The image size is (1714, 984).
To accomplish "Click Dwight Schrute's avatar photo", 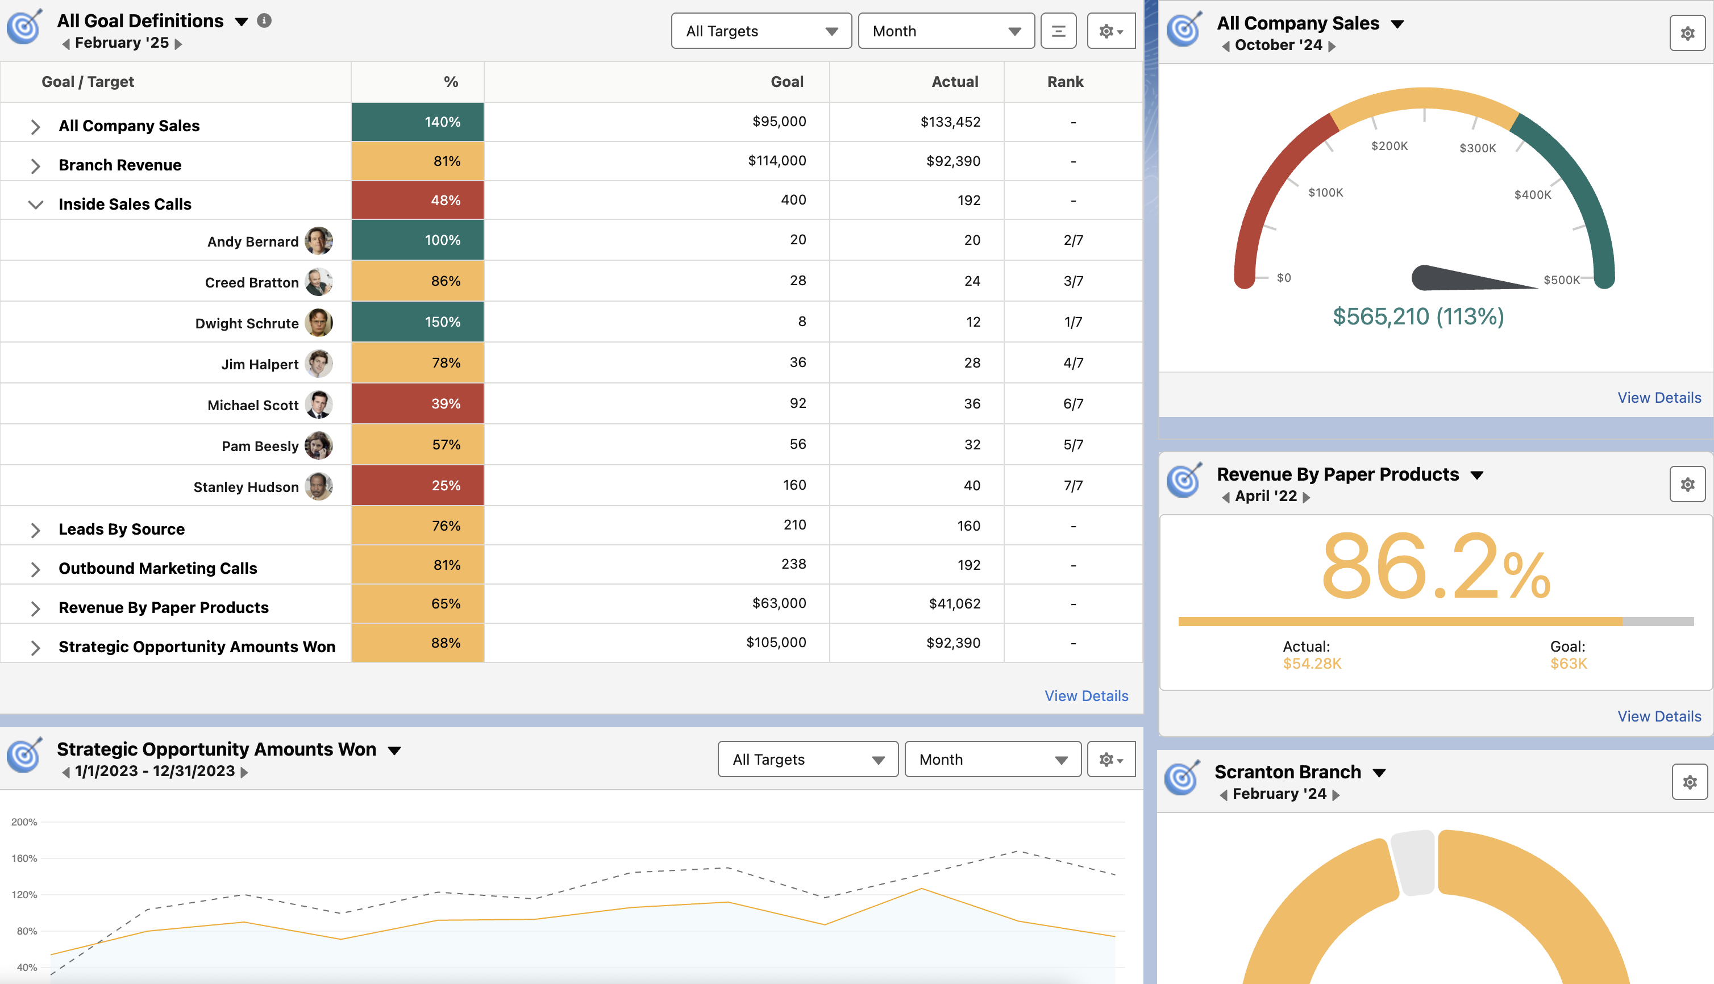I will (x=318, y=322).
